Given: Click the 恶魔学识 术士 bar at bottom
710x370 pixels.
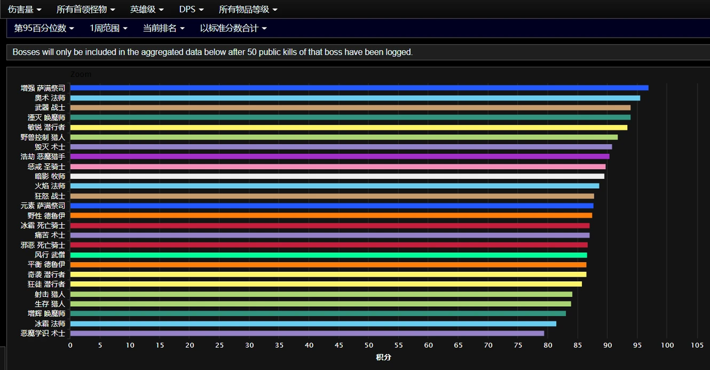Looking at the screenshot, I should 307,333.
